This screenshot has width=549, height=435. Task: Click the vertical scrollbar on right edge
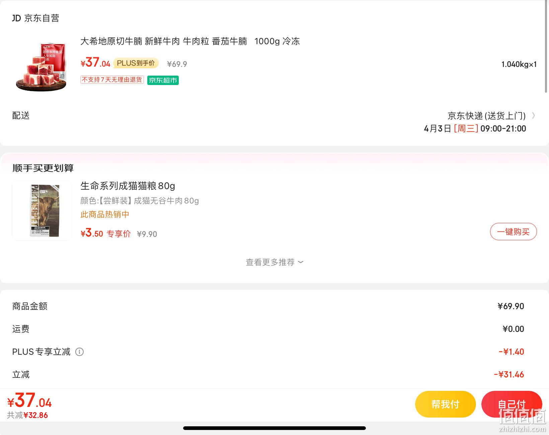coord(546,47)
